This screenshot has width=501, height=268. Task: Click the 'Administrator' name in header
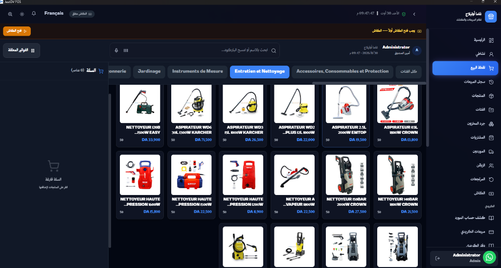(396, 47)
